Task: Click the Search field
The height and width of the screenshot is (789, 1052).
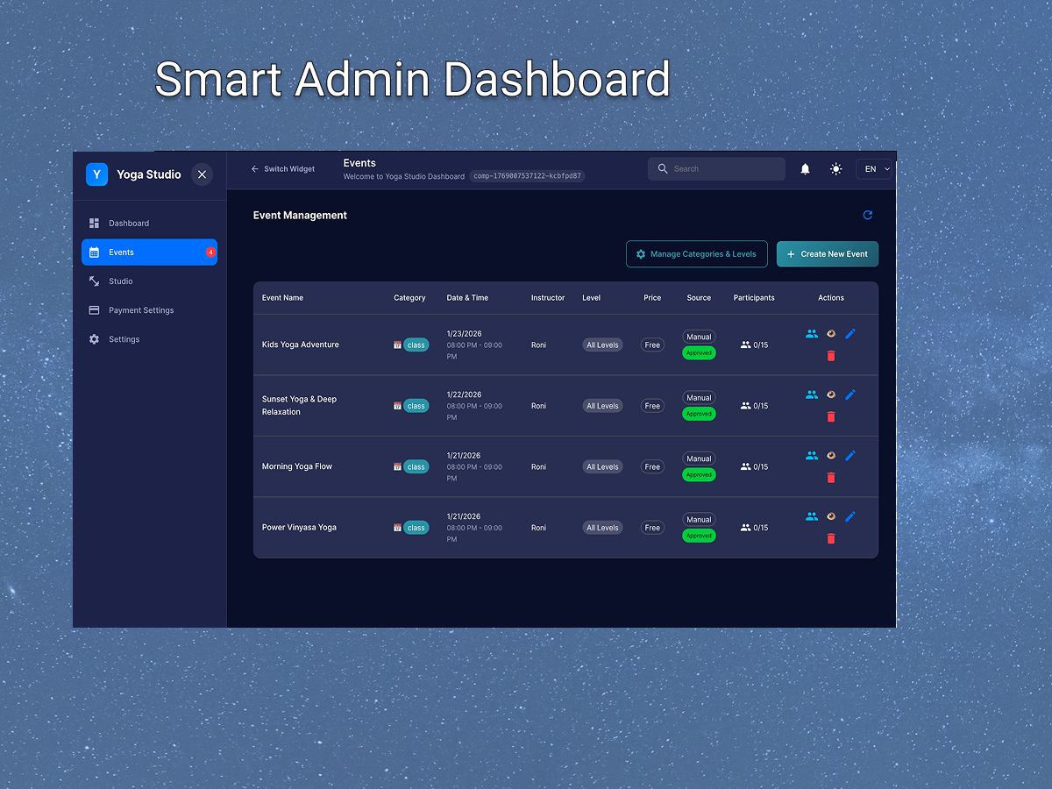Action: click(716, 169)
